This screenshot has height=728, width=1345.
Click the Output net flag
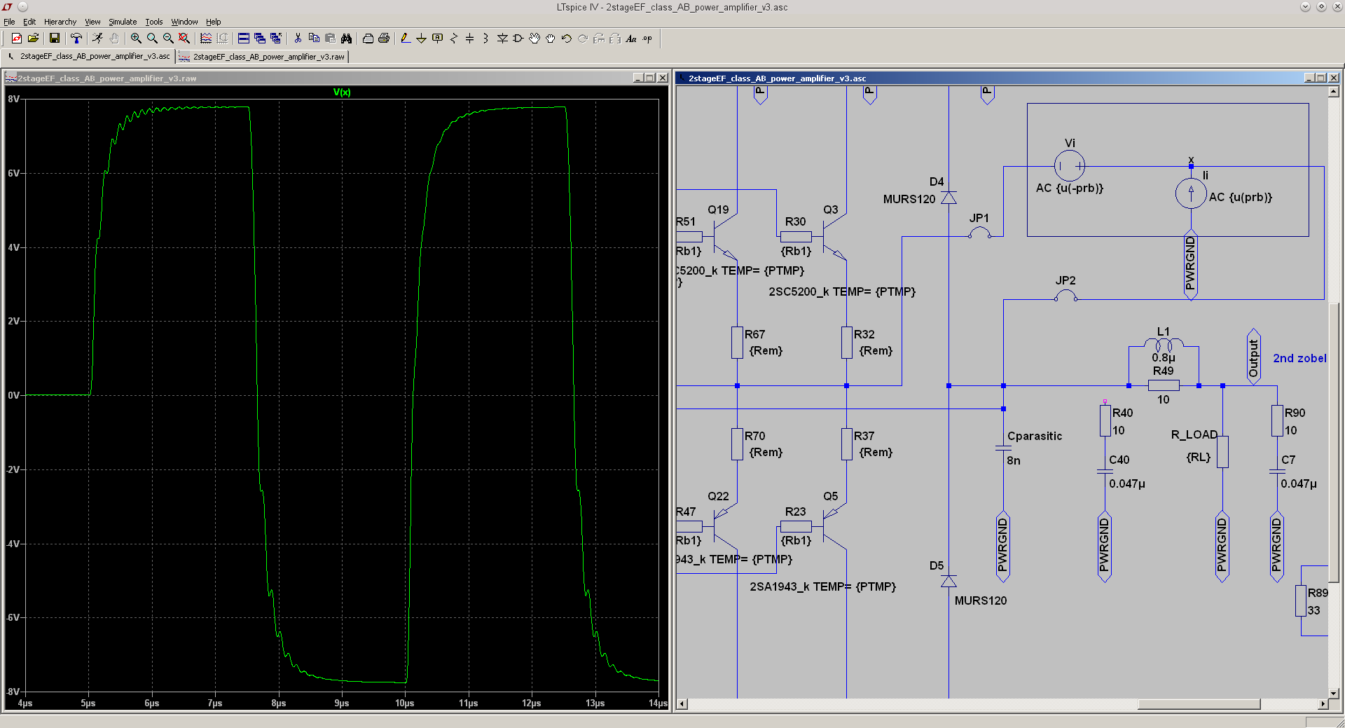[x=1254, y=357]
